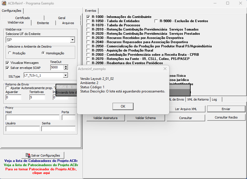Click the ACBrReinf application icon in title bar
This screenshot has width=247, height=179.
(4, 3)
